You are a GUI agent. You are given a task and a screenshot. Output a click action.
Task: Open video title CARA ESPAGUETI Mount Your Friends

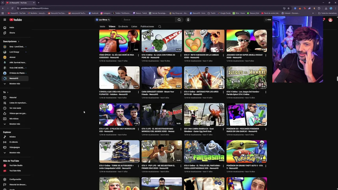158,93
